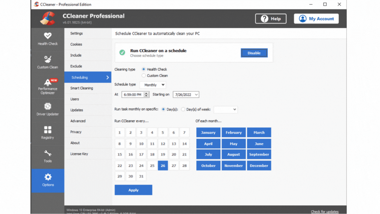Open Day(s) of week dropdown
This screenshot has width=380, height=214.
point(225,109)
